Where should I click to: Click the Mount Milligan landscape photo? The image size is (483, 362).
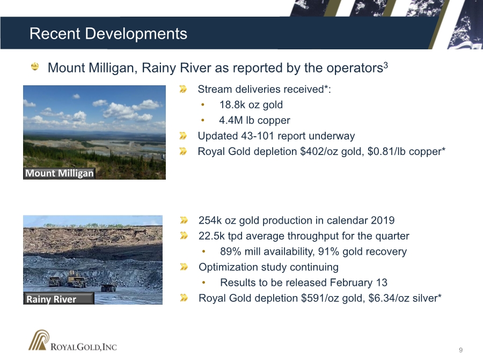point(94,132)
